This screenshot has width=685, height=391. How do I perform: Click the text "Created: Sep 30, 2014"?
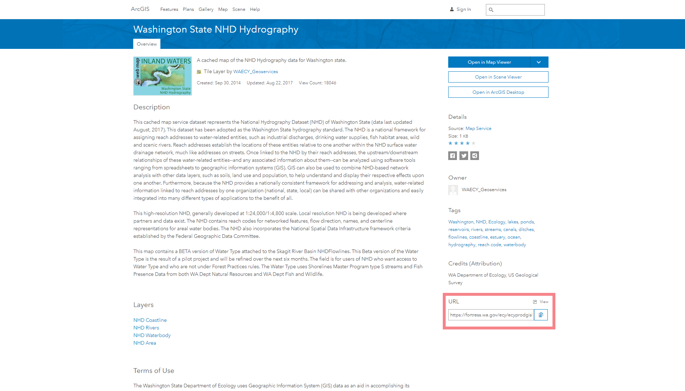[x=219, y=83]
